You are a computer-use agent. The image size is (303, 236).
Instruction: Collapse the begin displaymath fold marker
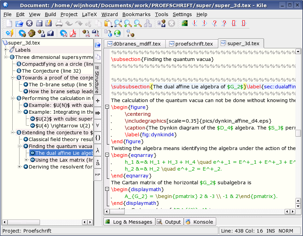pyautogui.click(x=107, y=189)
